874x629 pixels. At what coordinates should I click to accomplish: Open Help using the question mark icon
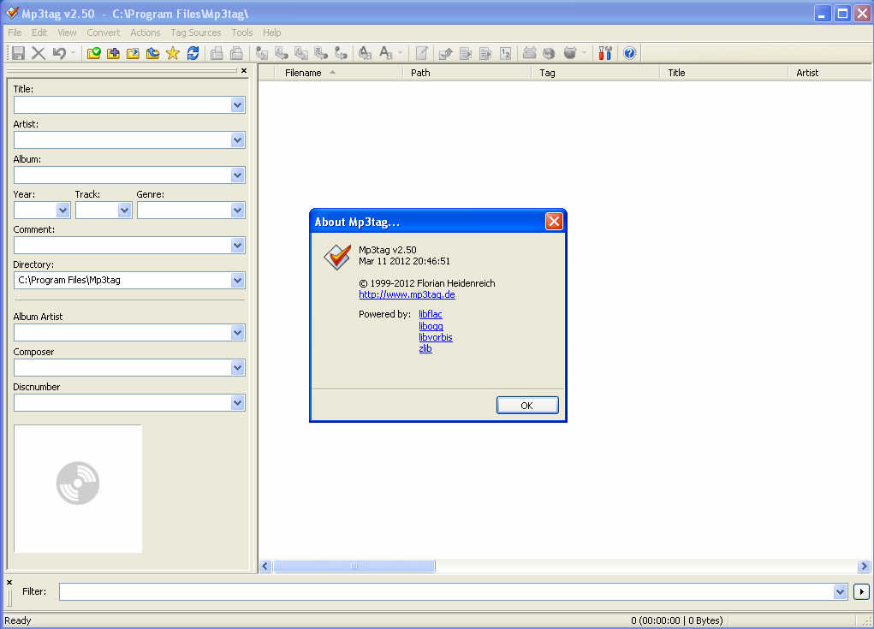click(631, 53)
